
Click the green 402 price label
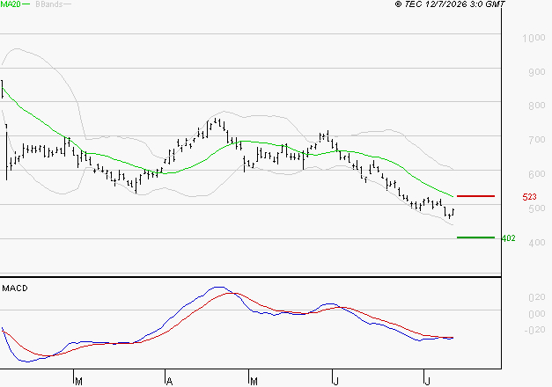click(508, 238)
